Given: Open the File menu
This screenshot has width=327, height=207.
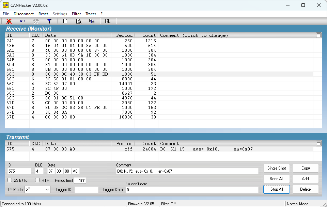Looking at the screenshot, I should click(6, 14).
